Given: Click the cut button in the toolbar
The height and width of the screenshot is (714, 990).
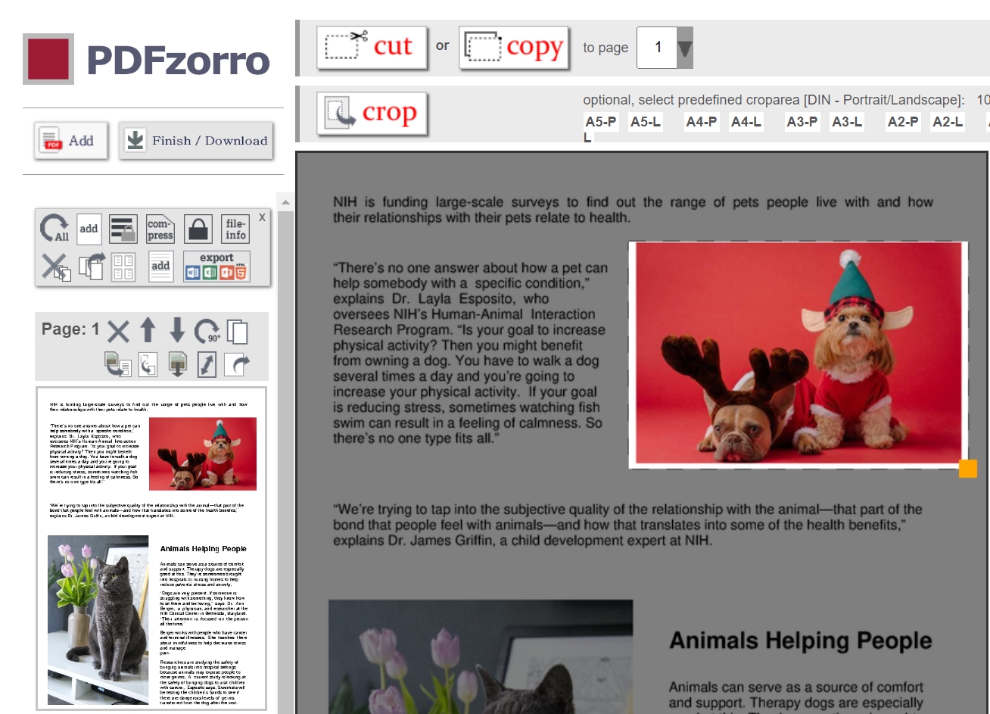Looking at the screenshot, I should tap(372, 47).
